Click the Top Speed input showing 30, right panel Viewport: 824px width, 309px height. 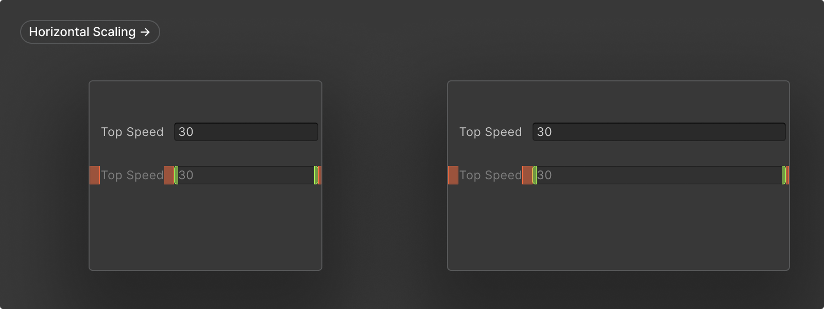click(659, 132)
